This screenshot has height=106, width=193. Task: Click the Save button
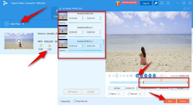[x=170, y=101]
